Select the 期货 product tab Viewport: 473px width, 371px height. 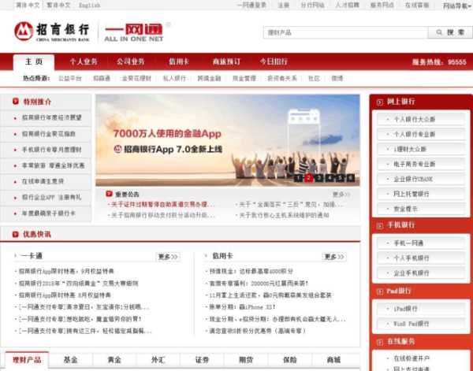point(246,360)
